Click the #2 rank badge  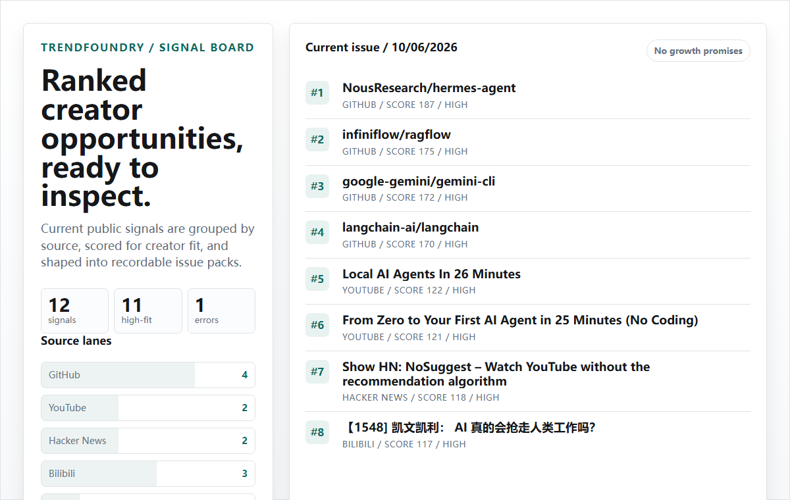[317, 139]
